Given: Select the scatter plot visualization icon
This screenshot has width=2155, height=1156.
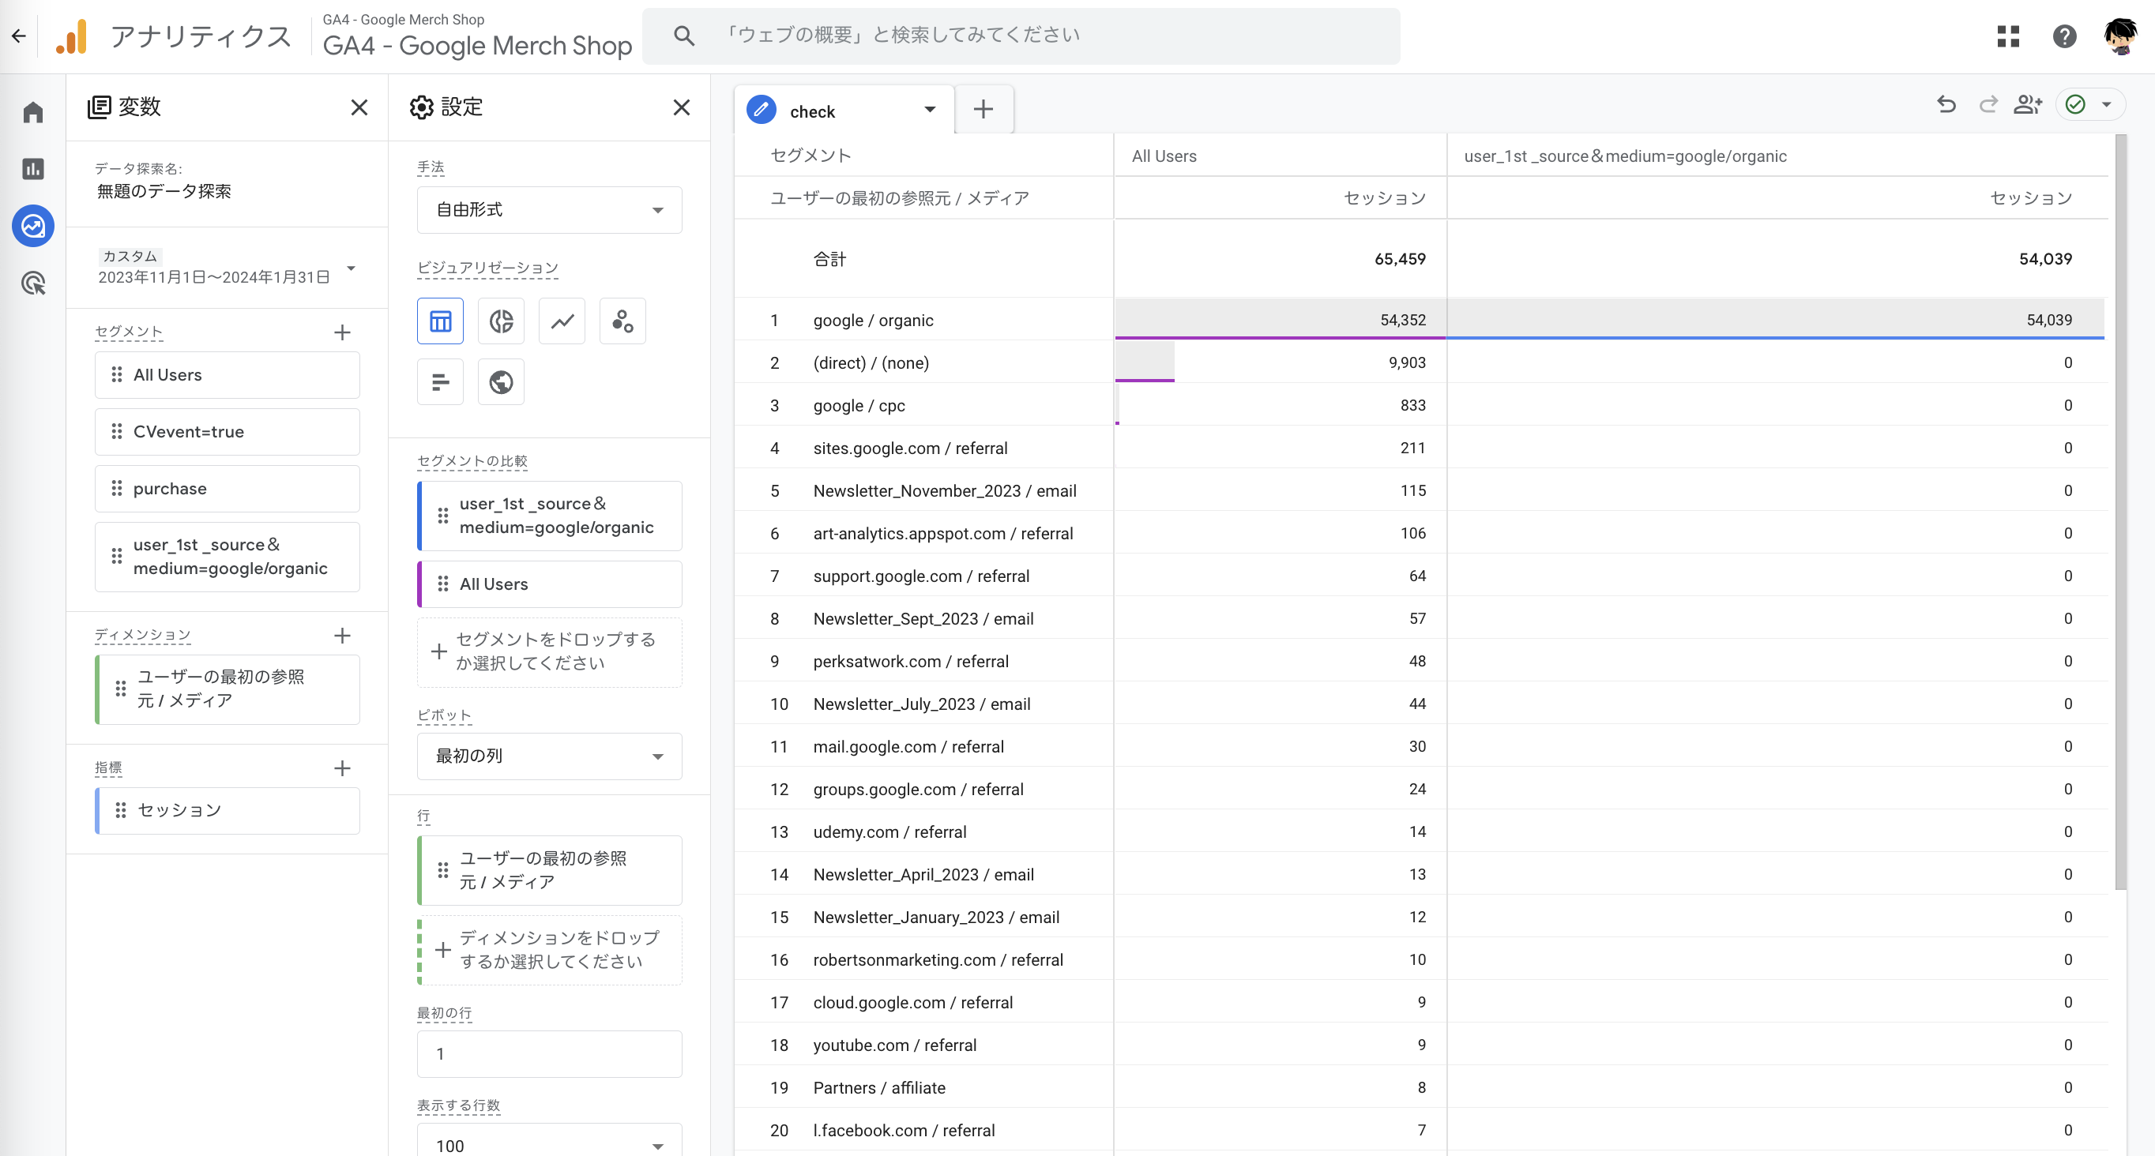Looking at the screenshot, I should [x=623, y=321].
